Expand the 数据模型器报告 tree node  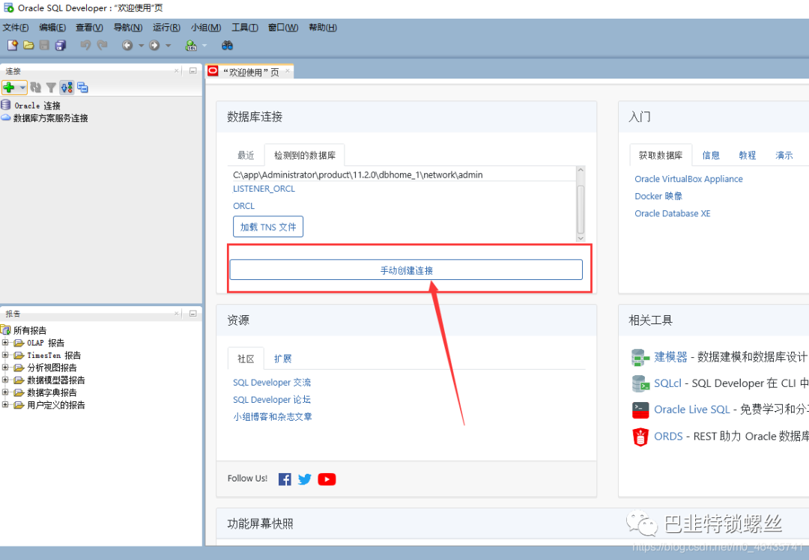5,380
